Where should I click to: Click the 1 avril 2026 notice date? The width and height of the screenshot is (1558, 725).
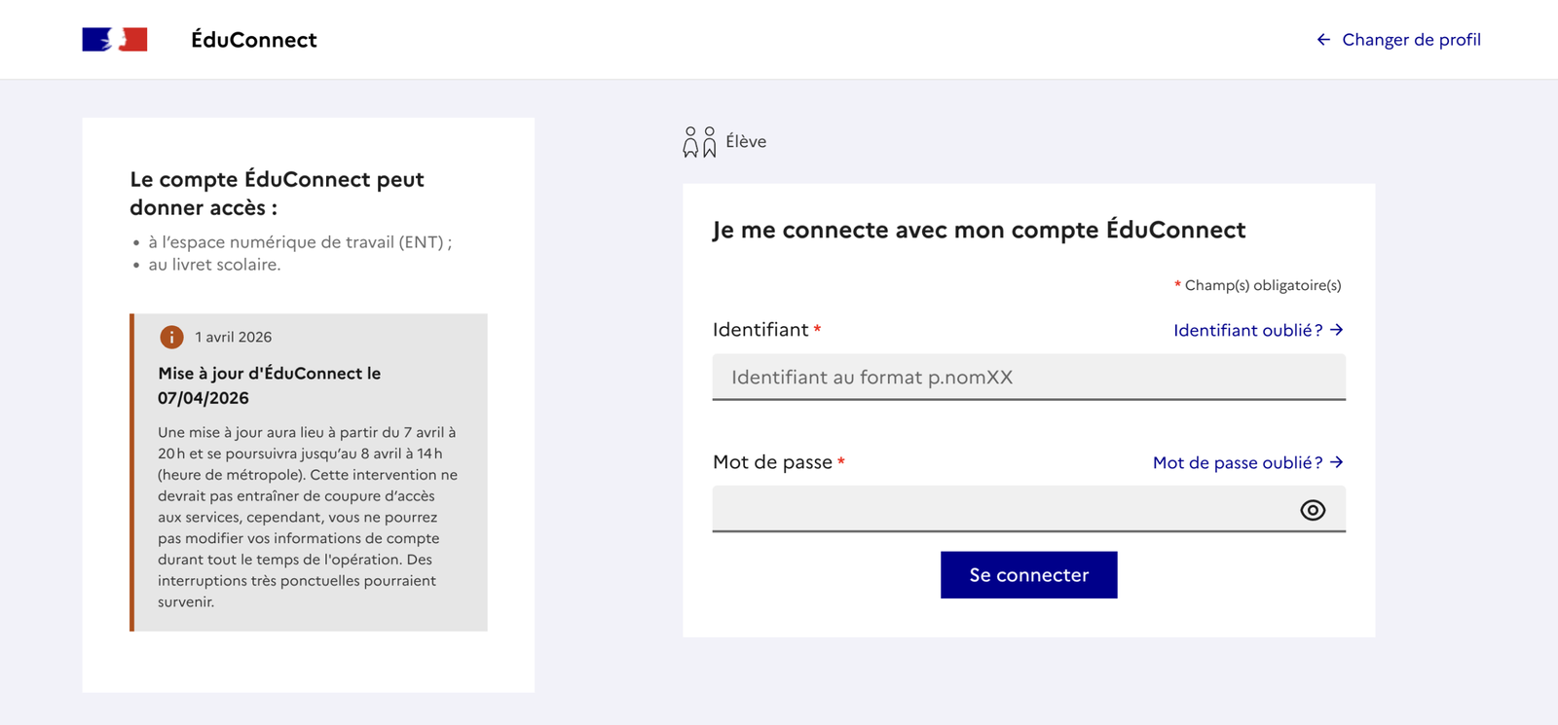coord(234,337)
